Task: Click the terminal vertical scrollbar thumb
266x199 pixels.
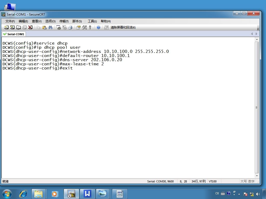Action: (x=257, y=108)
